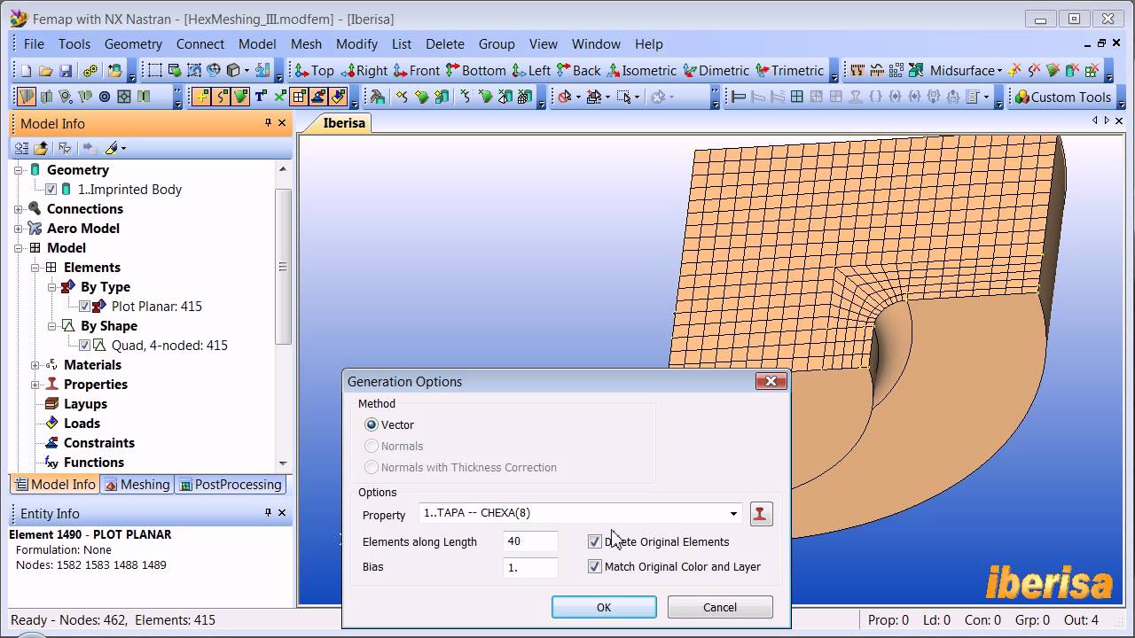The height and width of the screenshot is (638, 1135).
Task: Set the Dimetric view
Action: point(716,71)
